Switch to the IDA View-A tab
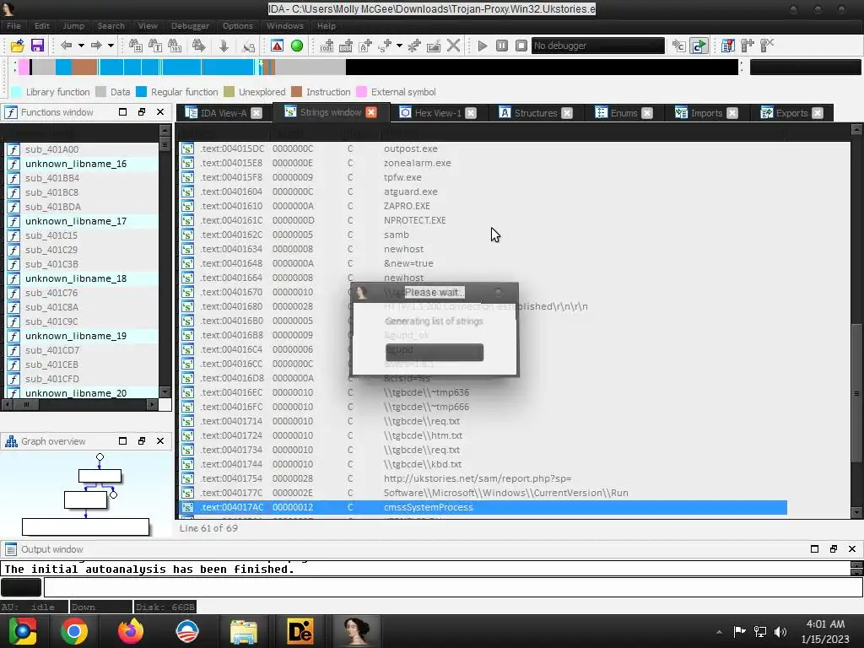The image size is (864, 648). pyautogui.click(x=223, y=113)
